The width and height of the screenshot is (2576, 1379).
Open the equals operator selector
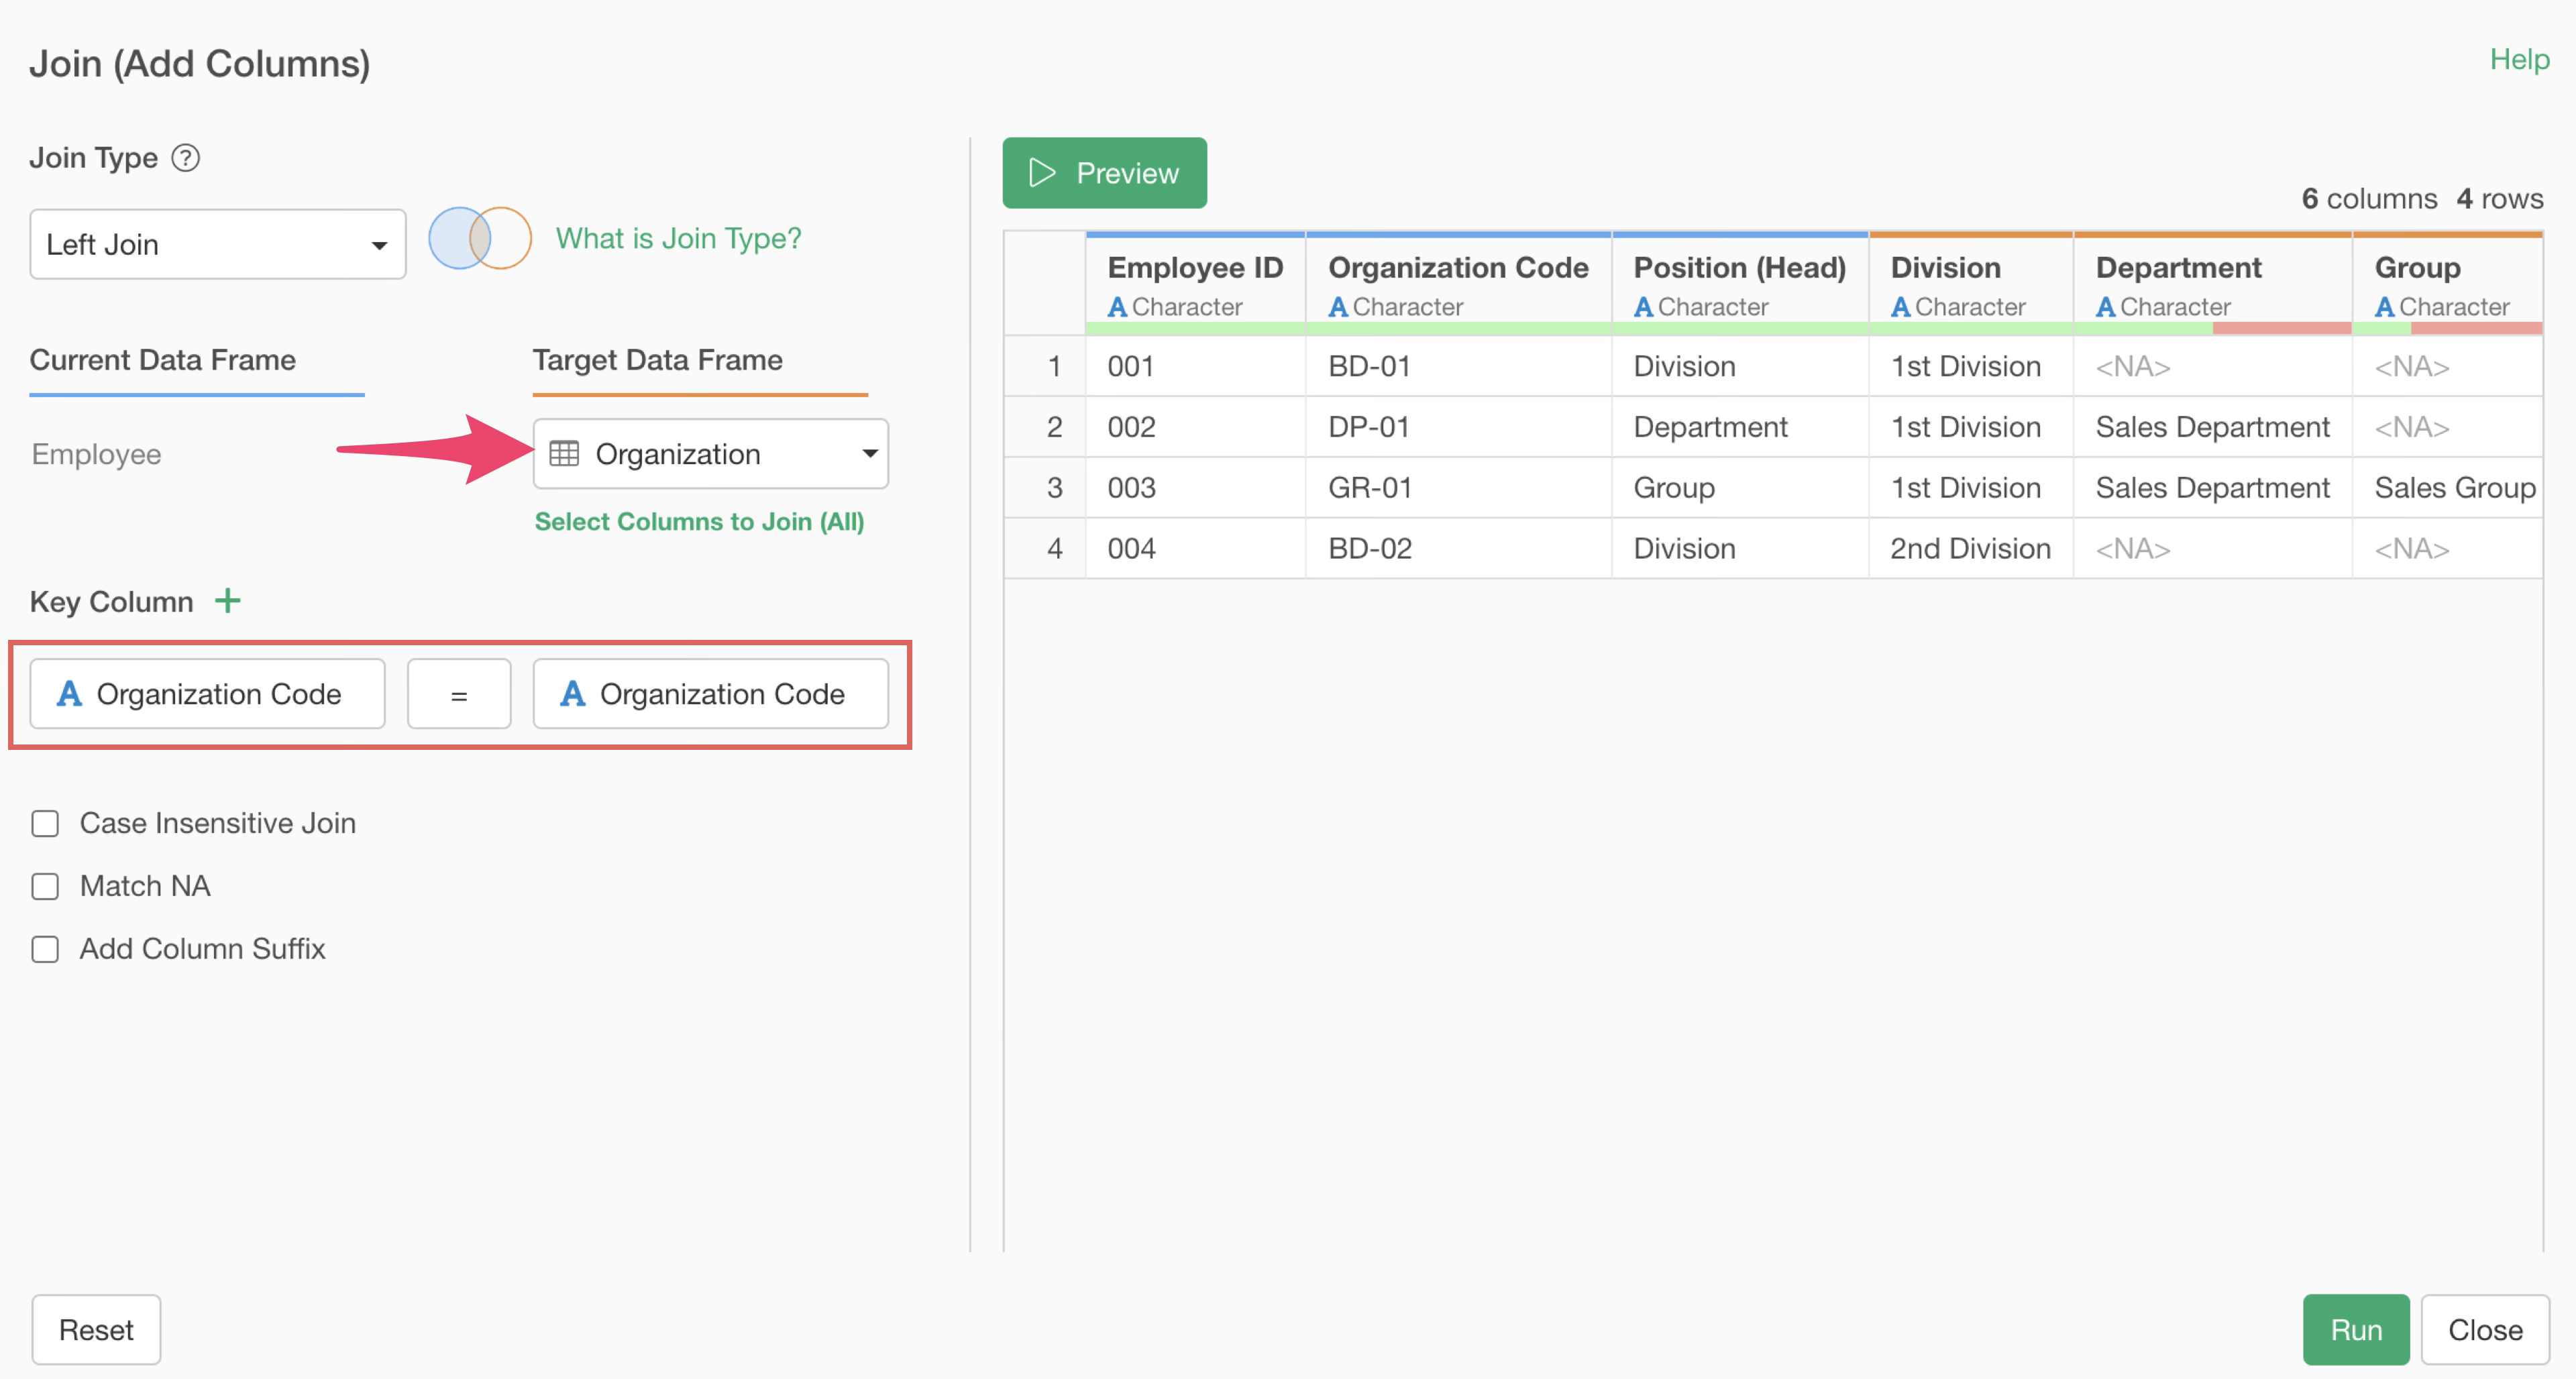click(x=459, y=694)
